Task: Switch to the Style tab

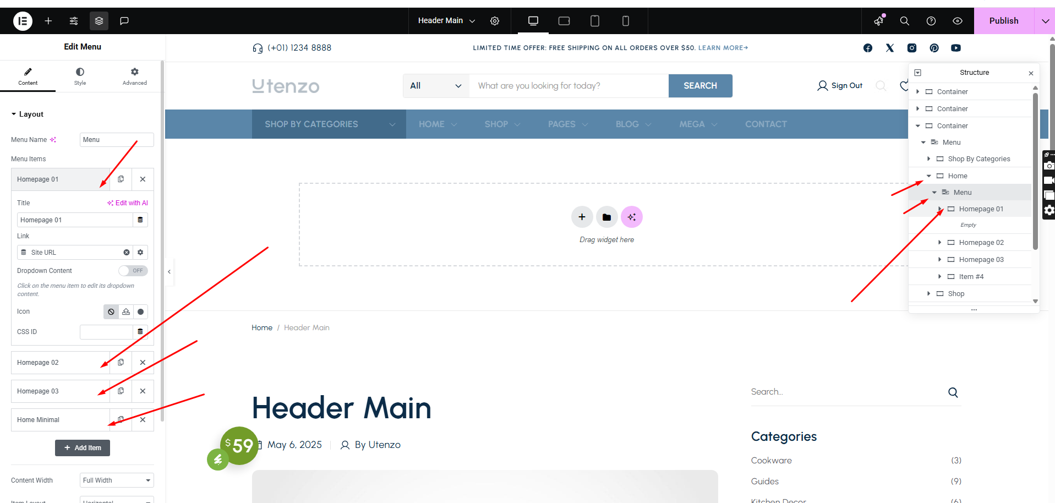Action: click(x=80, y=76)
